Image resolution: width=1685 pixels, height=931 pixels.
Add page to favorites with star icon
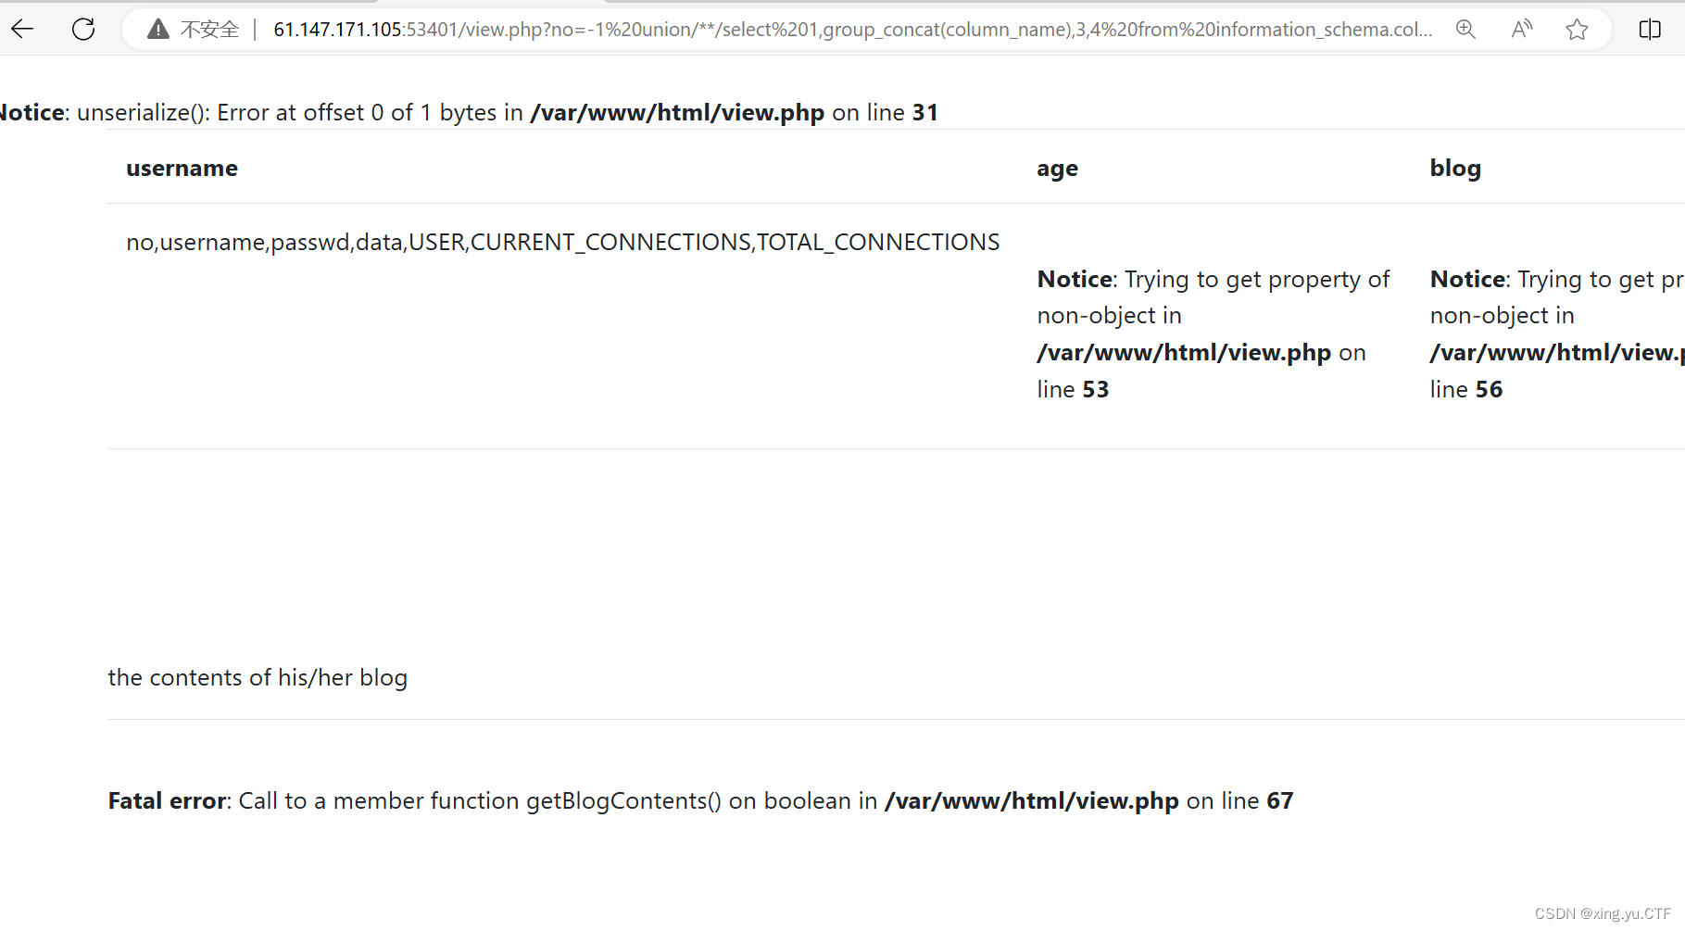pyautogui.click(x=1577, y=30)
